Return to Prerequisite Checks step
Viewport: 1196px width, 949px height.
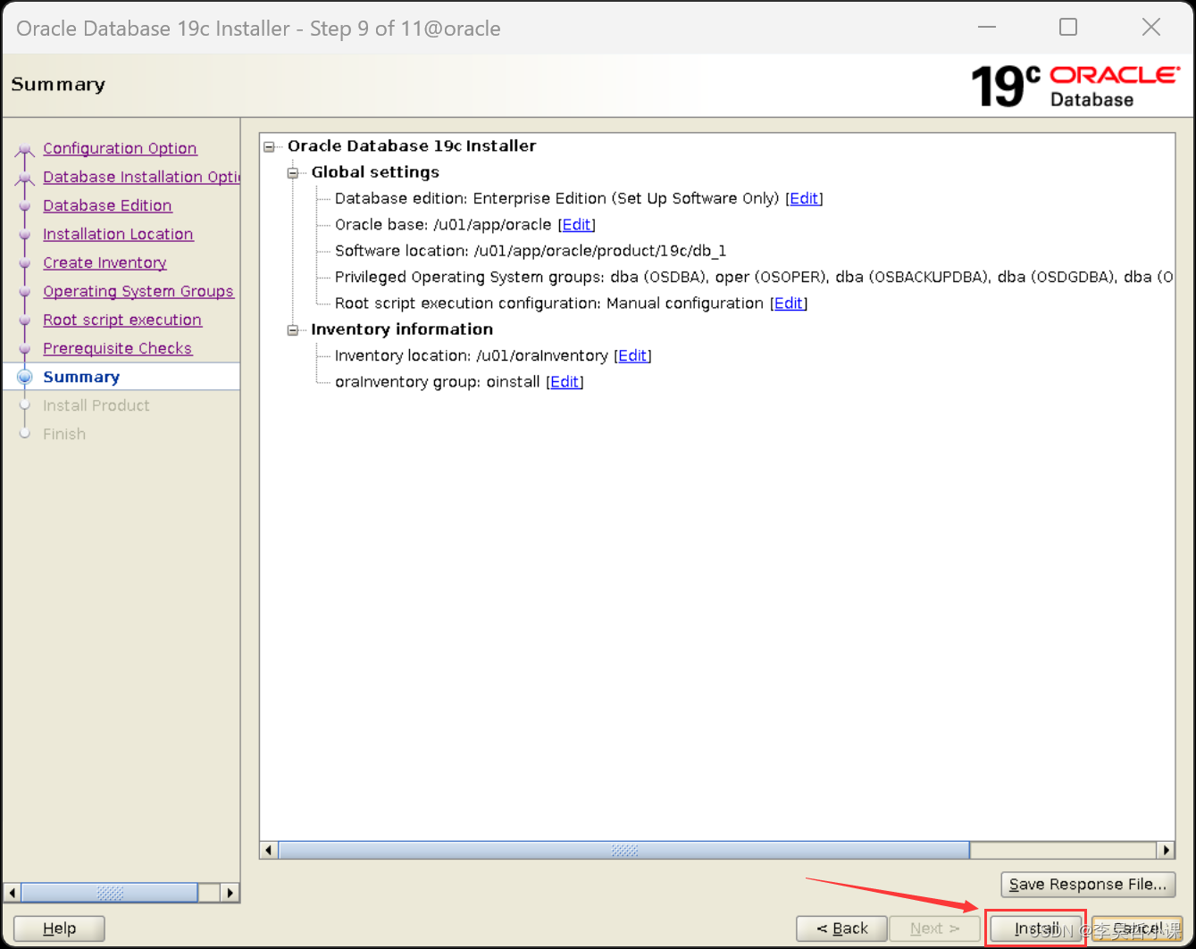pyautogui.click(x=117, y=348)
